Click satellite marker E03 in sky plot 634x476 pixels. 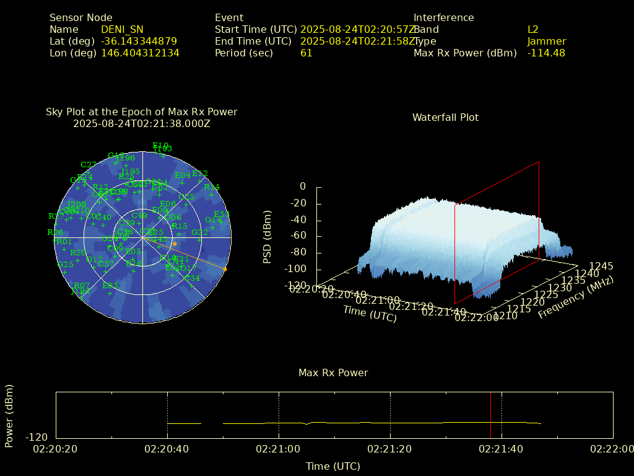point(110,293)
